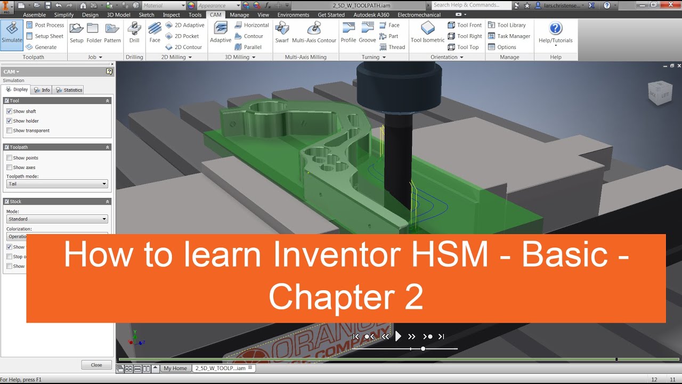Click the Search Help & Commands field
The width and height of the screenshot is (682, 384).
pyautogui.click(x=471, y=5)
